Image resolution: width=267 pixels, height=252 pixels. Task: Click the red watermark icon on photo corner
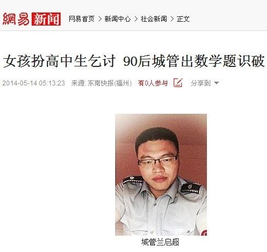pyautogui.click(x=204, y=232)
